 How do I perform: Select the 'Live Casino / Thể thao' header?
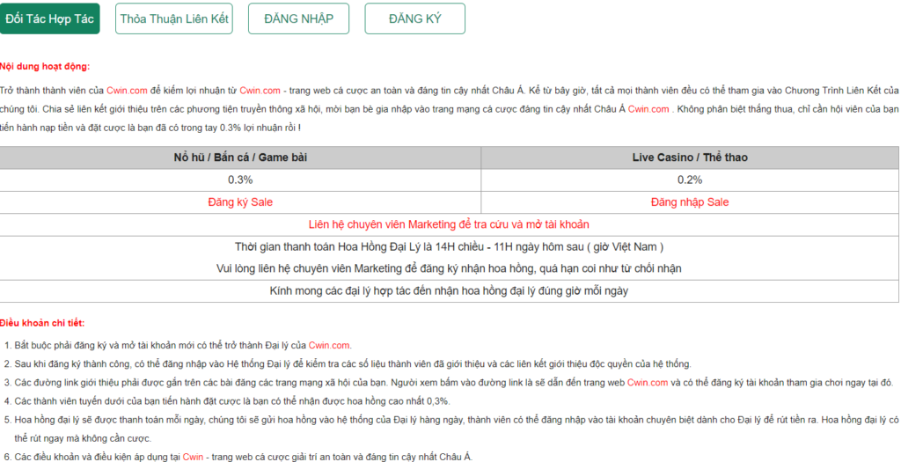click(690, 158)
